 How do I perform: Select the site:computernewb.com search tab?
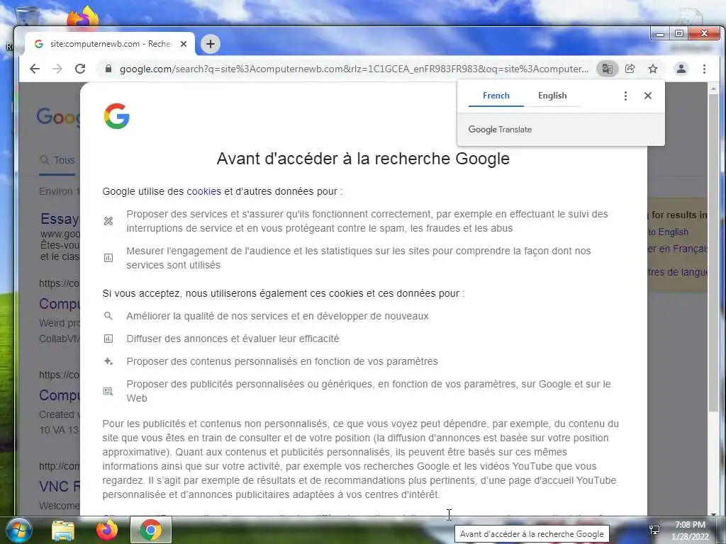pos(109,44)
